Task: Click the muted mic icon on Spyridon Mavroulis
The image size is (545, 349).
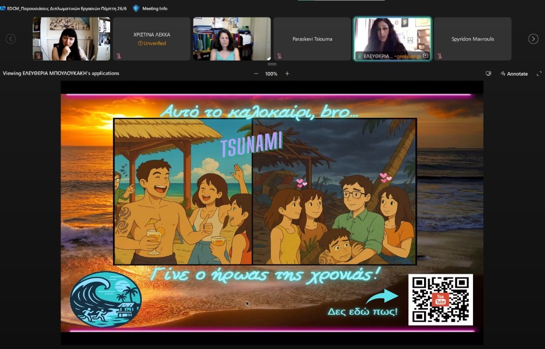Action: 439,56
